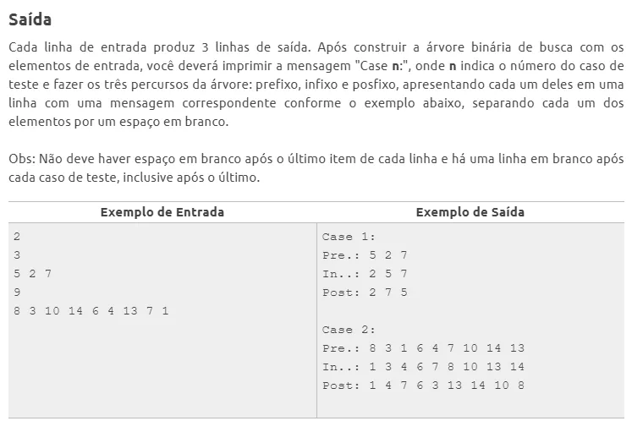Click the bold "n" after "onde"
This screenshot has width=632, height=432.
pyautogui.click(x=453, y=66)
